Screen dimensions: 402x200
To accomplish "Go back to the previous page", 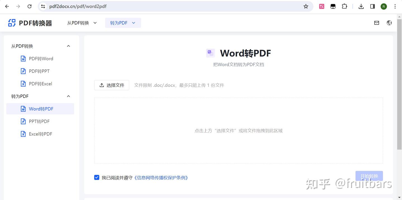I will coord(7,6).
